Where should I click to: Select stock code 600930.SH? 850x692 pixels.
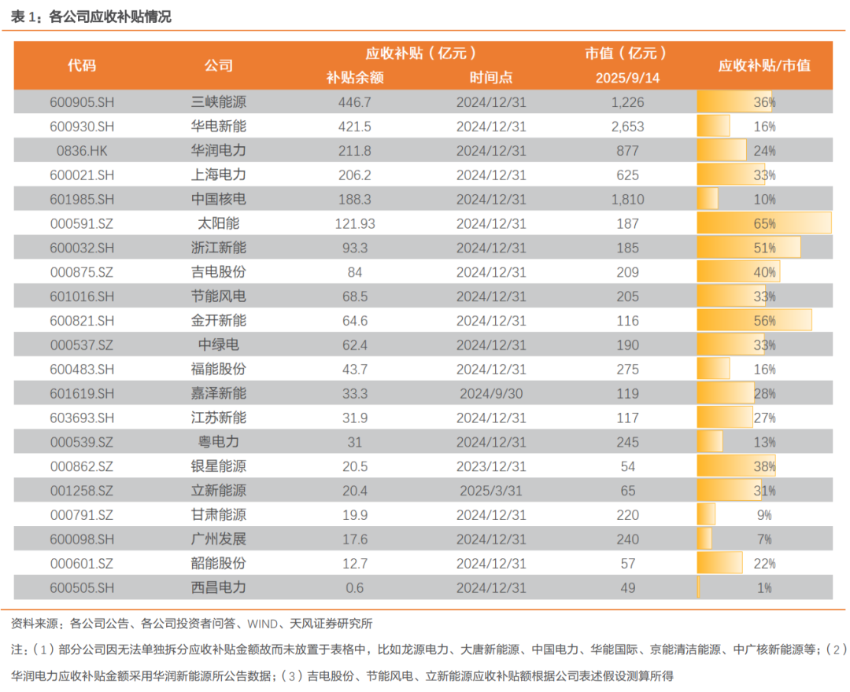tap(82, 127)
